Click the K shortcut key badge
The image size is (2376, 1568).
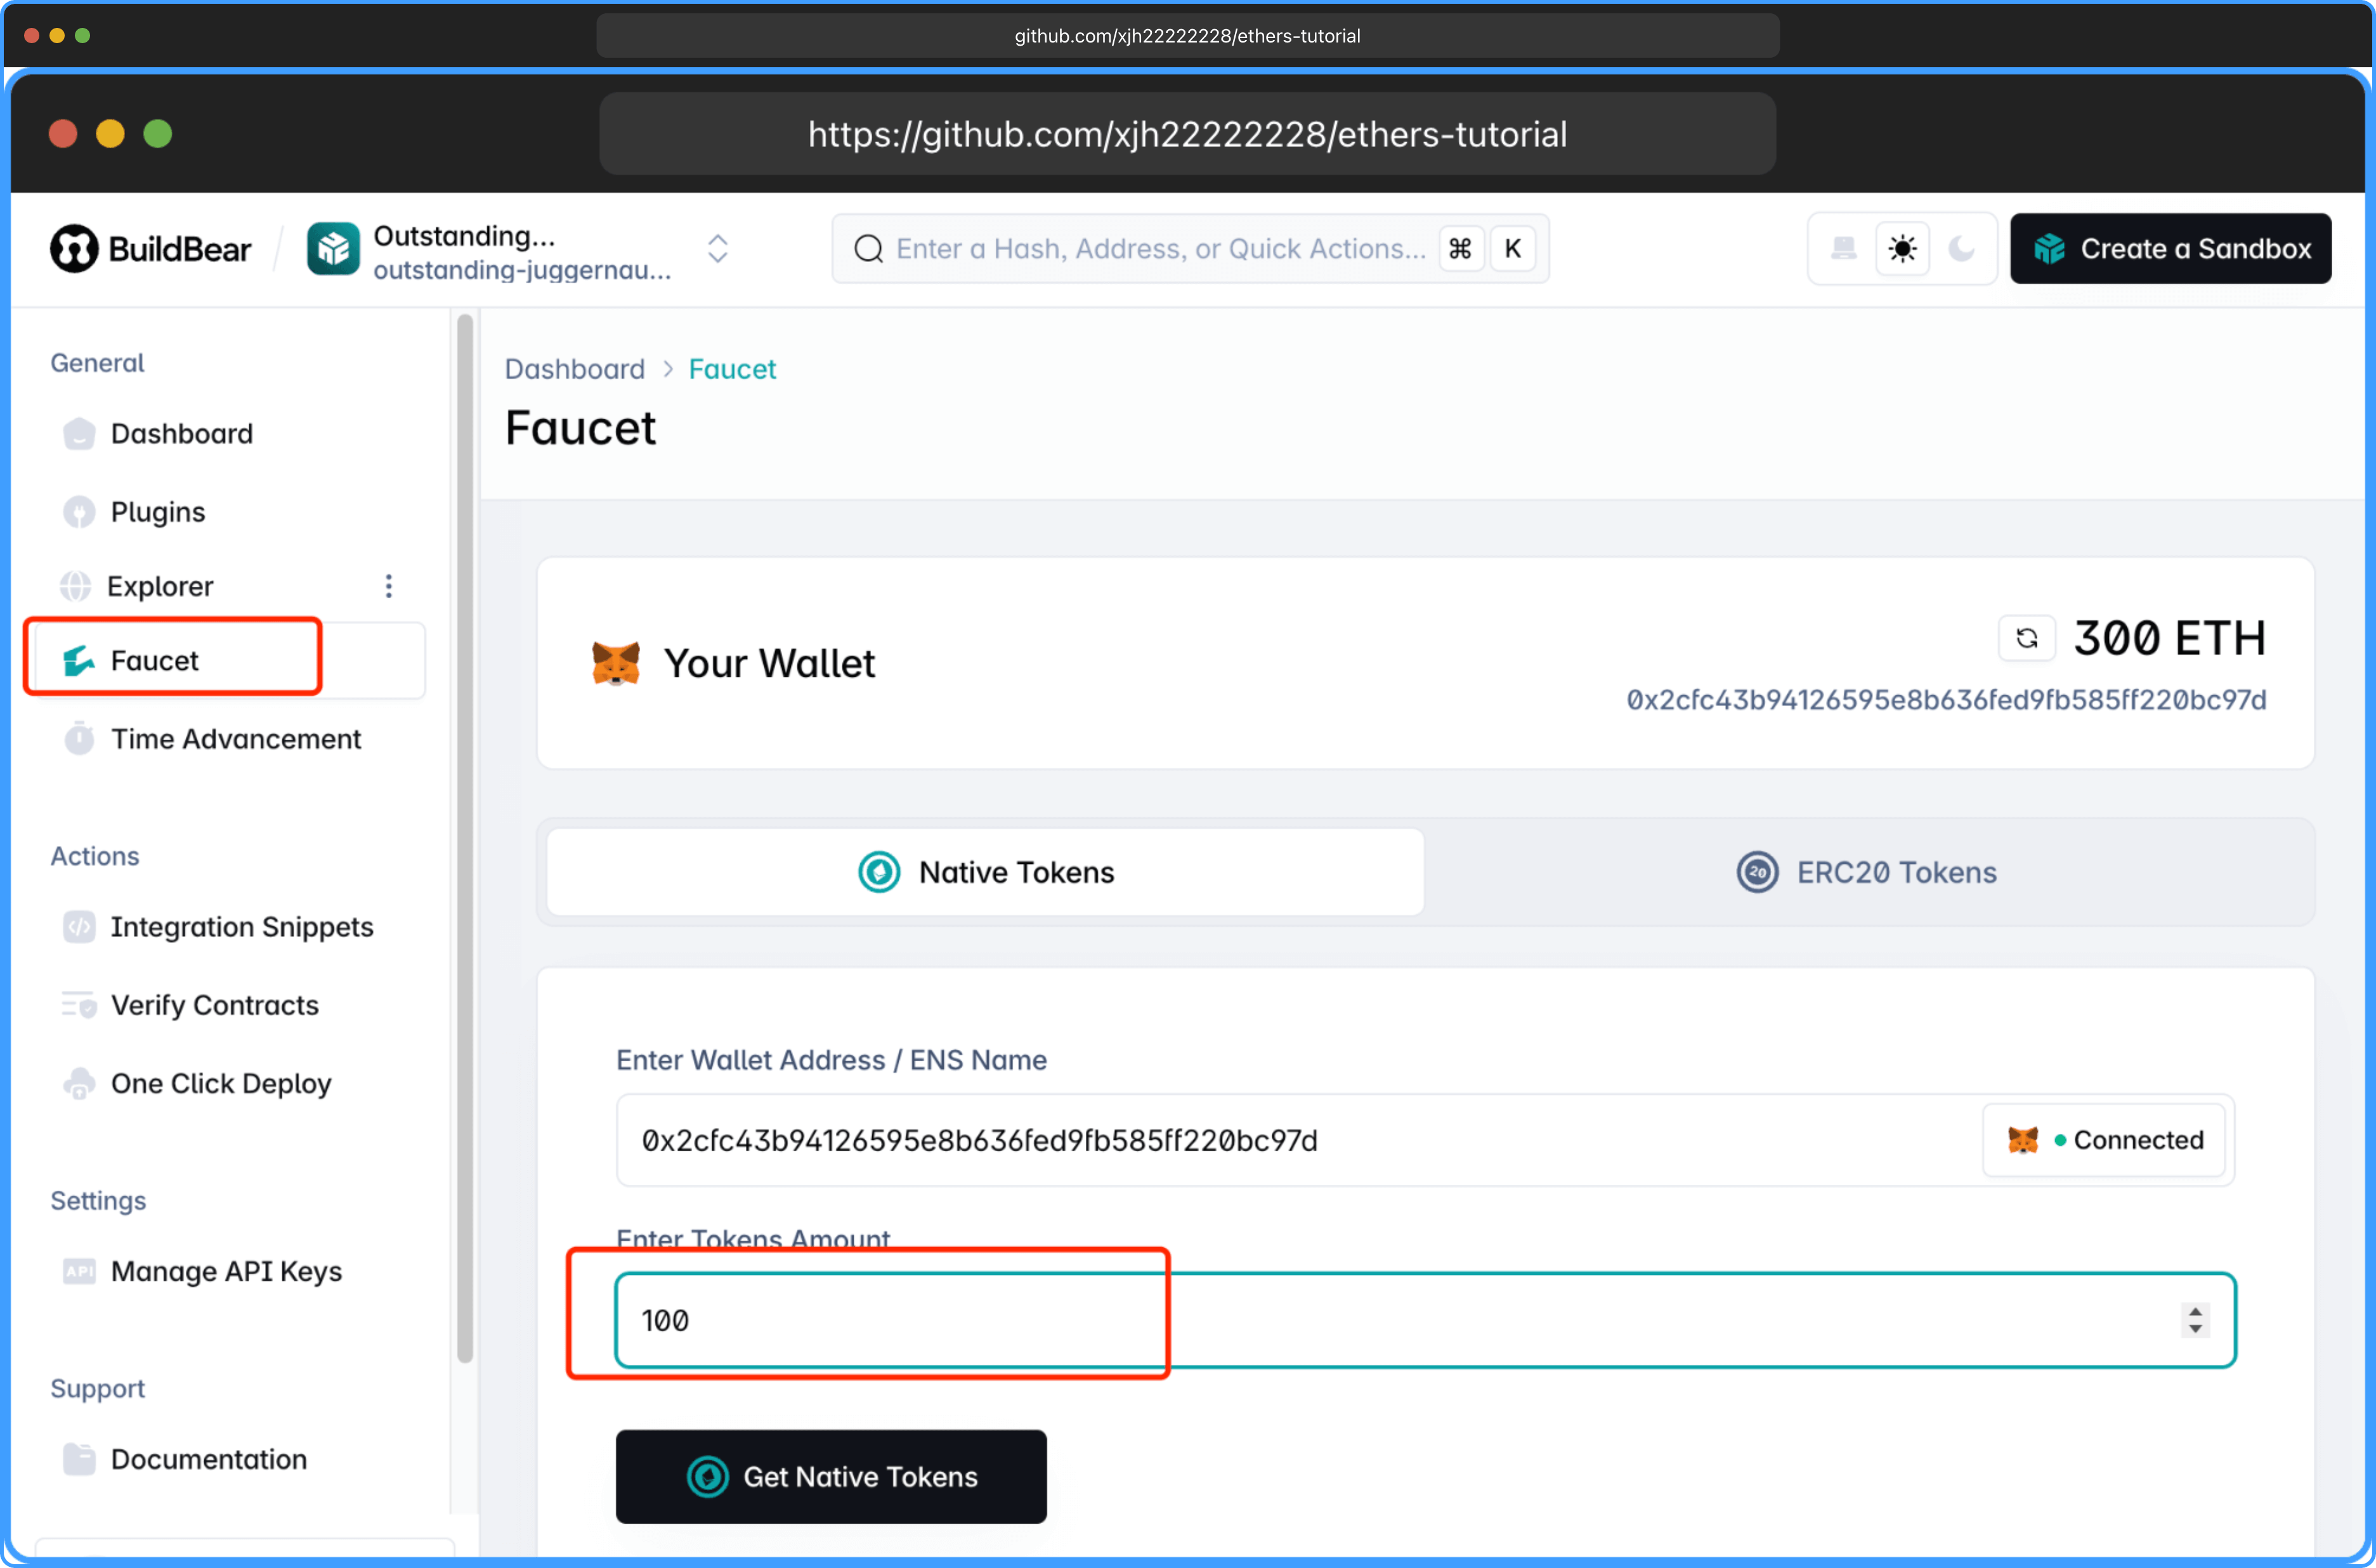[x=1512, y=249]
